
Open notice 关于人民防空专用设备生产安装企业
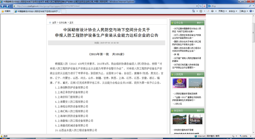(x=187, y=36)
